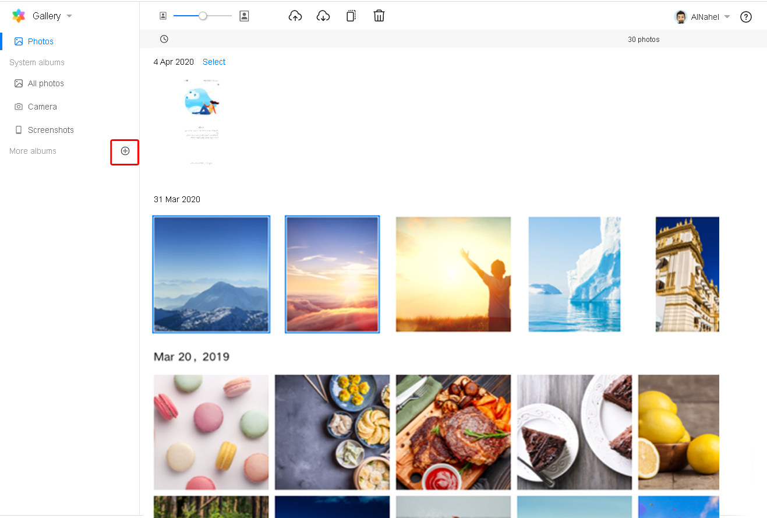
Task: Add new album with plus icon
Action: point(125,151)
